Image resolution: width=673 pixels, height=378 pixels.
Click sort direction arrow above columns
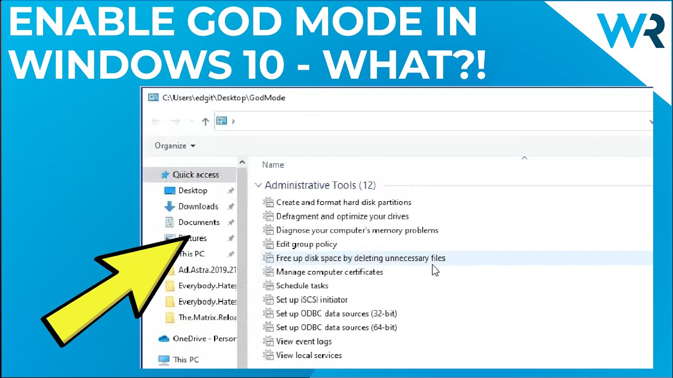pos(524,157)
